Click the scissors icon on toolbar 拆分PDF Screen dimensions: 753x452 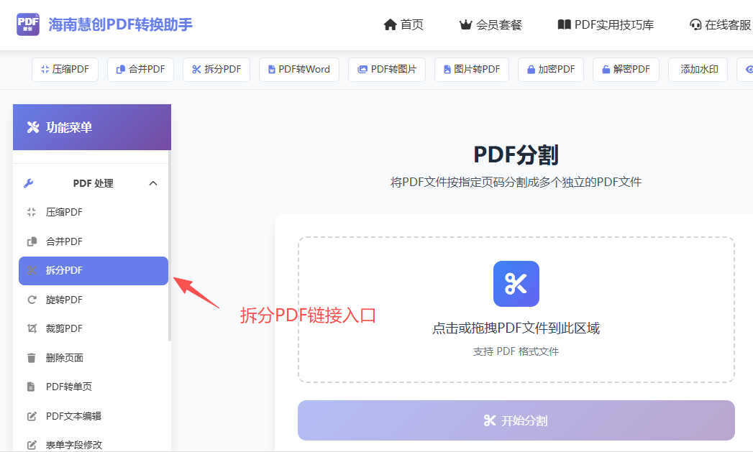(196, 70)
